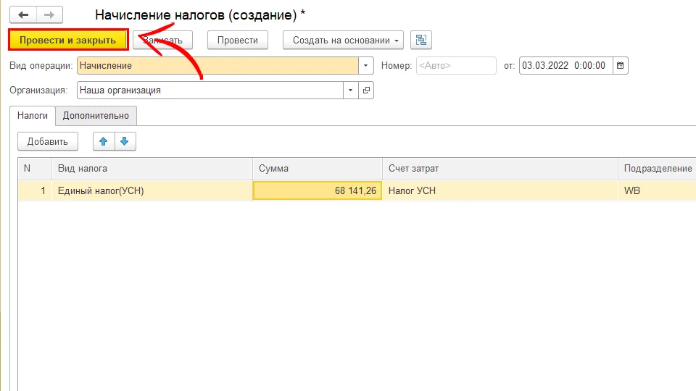Select the Налоги tab
Viewport: 696px width, 391px height.
tap(33, 116)
